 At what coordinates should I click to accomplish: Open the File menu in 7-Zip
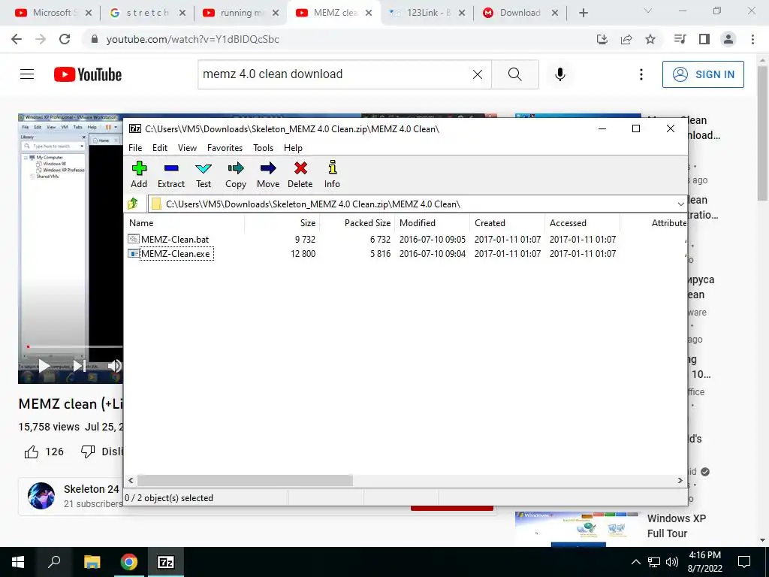pyautogui.click(x=135, y=148)
